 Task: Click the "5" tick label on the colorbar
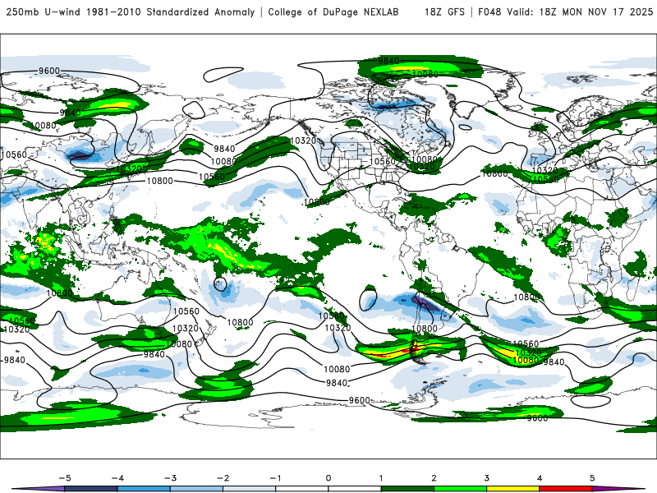(x=592, y=478)
